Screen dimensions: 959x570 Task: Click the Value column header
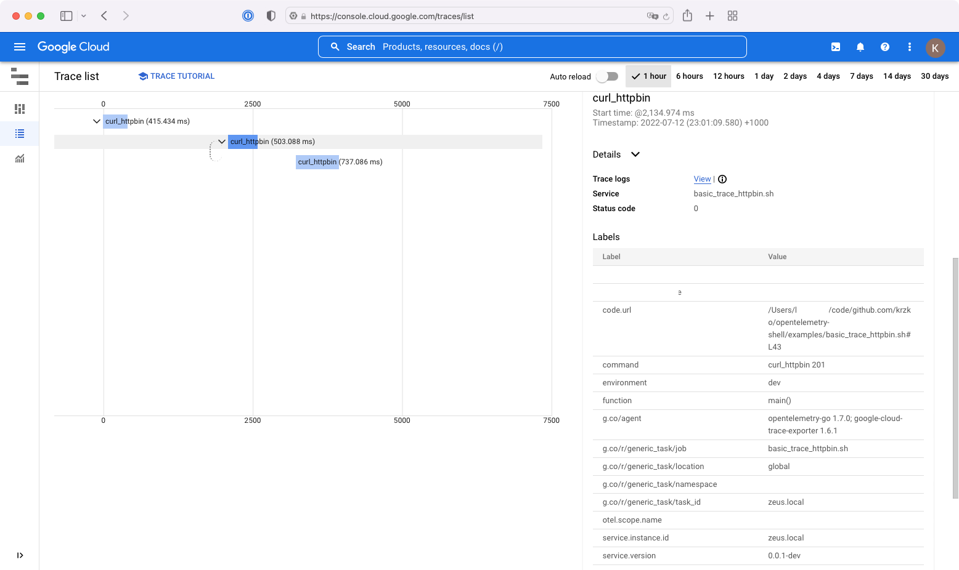pyautogui.click(x=777, y=257)
